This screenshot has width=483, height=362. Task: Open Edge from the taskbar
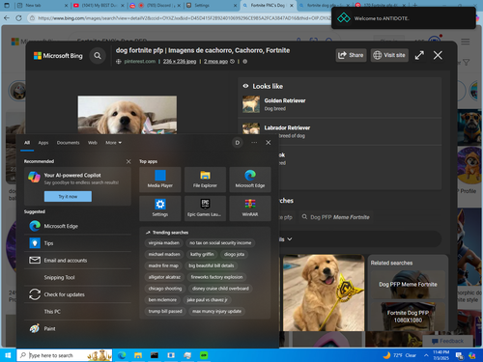122,355
